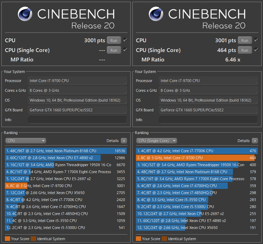Click the 6.46 x MP Ratio value

point(233,59)
